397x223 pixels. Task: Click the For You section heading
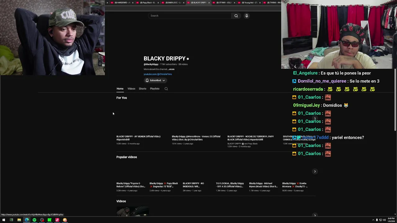[x=122, y=98]
